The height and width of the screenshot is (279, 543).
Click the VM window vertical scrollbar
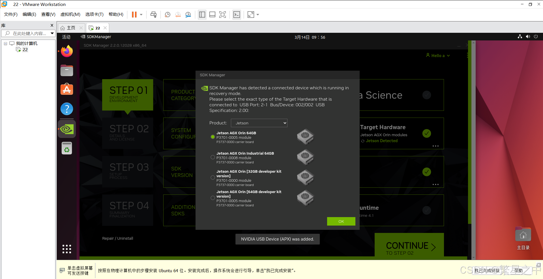(x=474, y=150)
